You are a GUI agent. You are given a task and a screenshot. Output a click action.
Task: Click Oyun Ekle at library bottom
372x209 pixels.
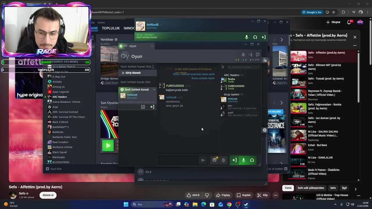pos(54,169)
